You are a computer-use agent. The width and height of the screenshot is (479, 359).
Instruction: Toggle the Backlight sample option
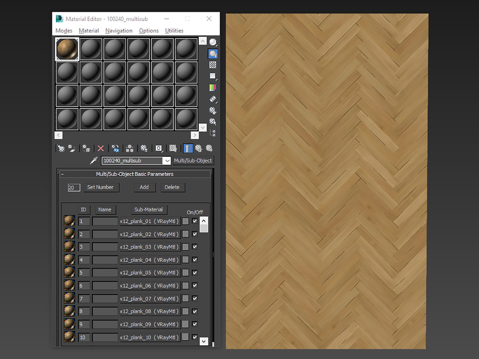coord(213,54)
